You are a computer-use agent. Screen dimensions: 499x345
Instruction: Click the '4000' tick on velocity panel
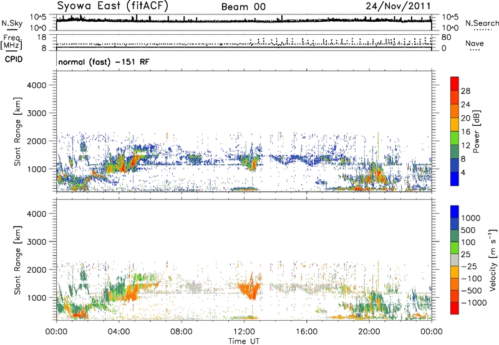tap(37, 214)
